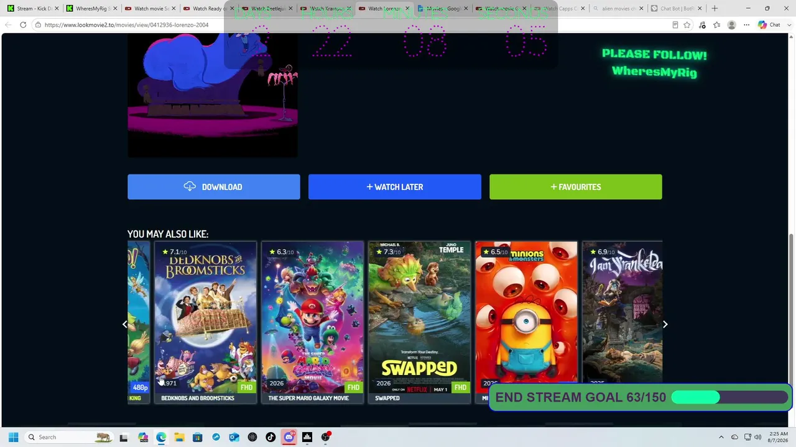Go back to previous page
This screenshot has height=447, width=796.
pyautogui.click(x=7, y=25)
